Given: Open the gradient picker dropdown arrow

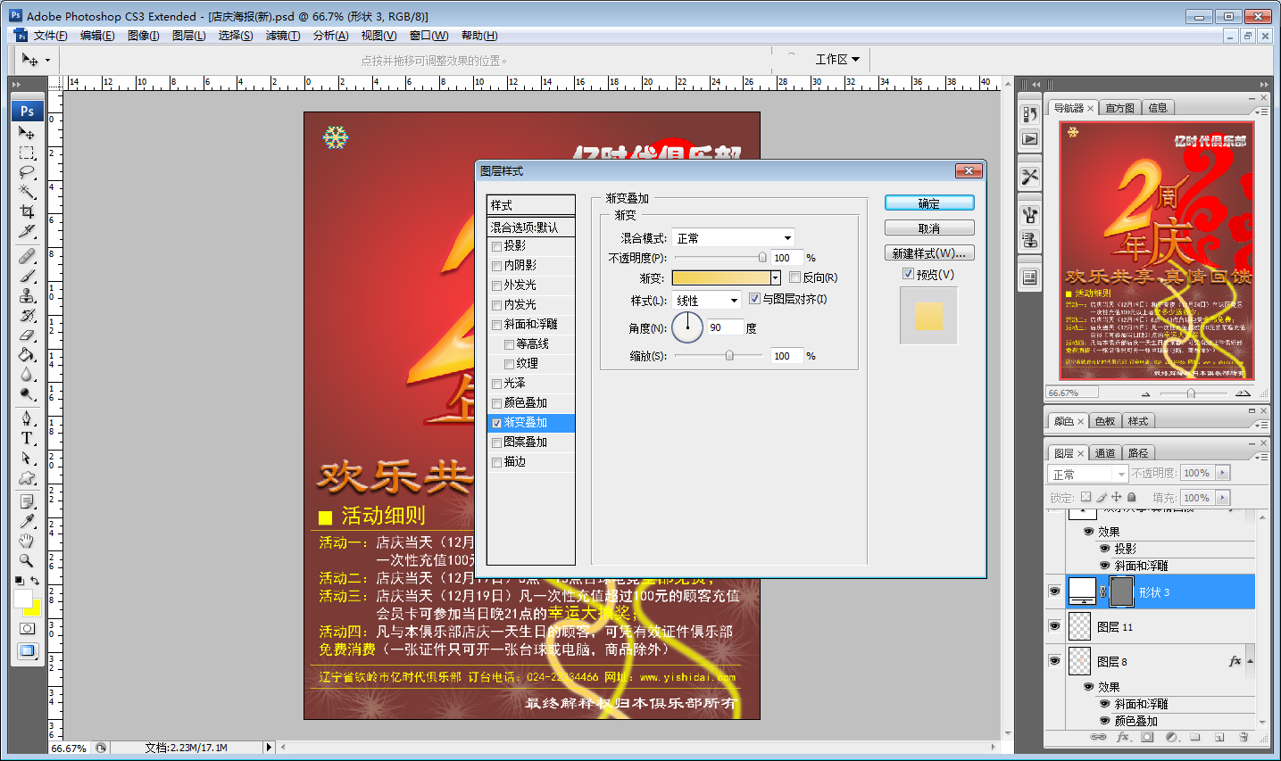Looking at the screenshot, I should click(x=775, y=277).
